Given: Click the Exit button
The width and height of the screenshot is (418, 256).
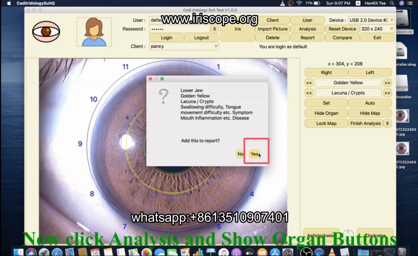Looking at the screenshot, I should [x=377, y=37].
